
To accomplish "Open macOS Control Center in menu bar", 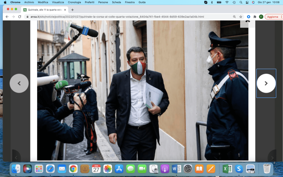I will coord(247,2).
